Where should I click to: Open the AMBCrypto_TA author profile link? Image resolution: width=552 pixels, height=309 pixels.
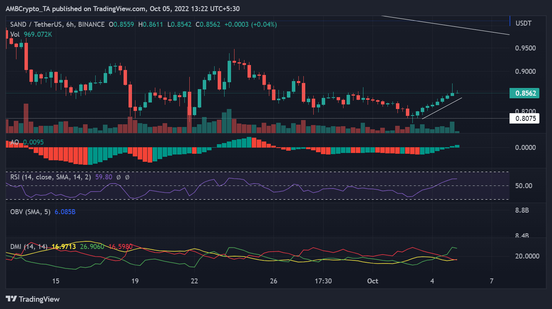click(28, 8)
